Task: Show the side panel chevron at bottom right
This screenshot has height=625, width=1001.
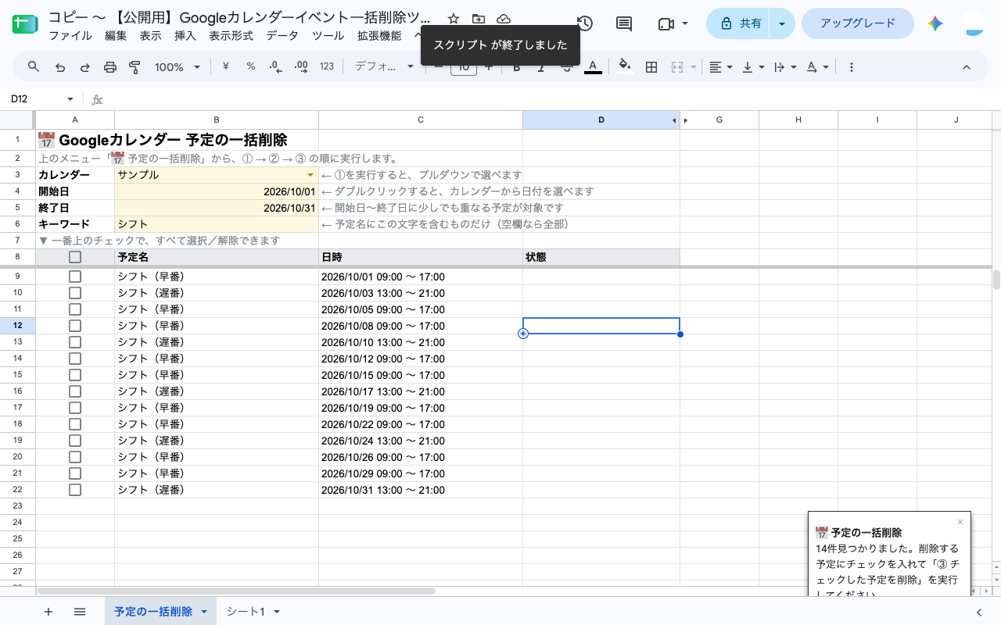Action: click(x=979, y=612)
